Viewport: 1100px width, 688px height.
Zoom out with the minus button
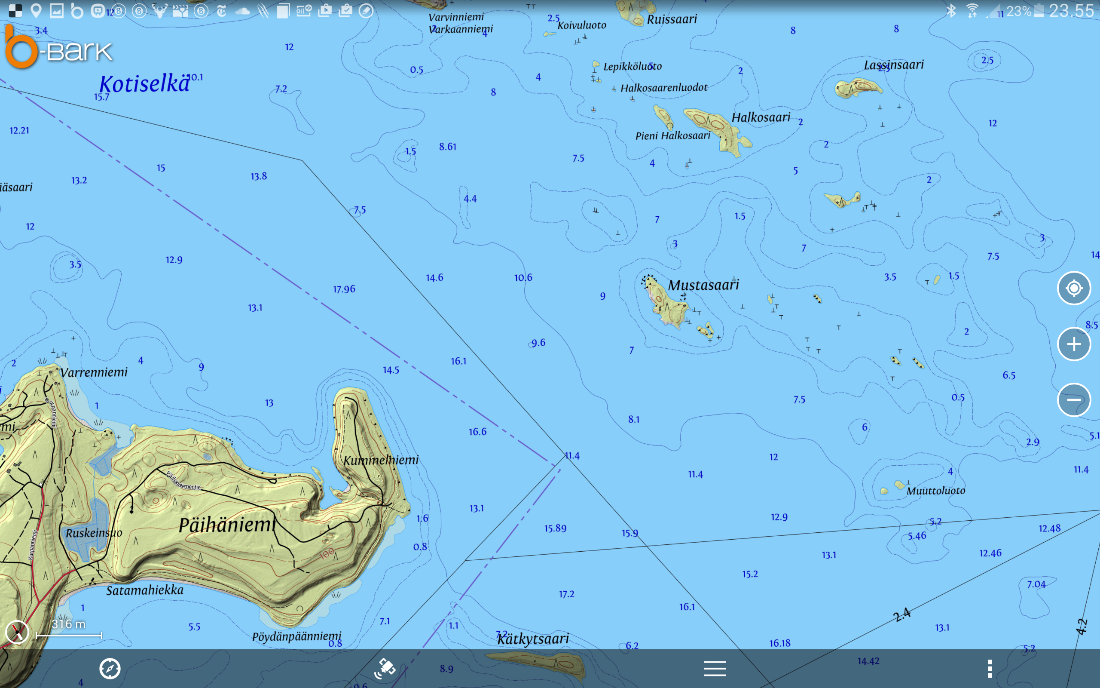[x=1074, y=400]
